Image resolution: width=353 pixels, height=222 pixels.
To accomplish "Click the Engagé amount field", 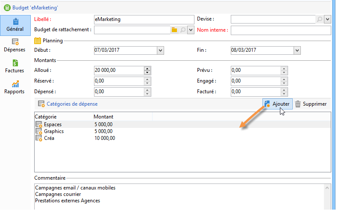I will pyautogui.click(x=256, y=81).
